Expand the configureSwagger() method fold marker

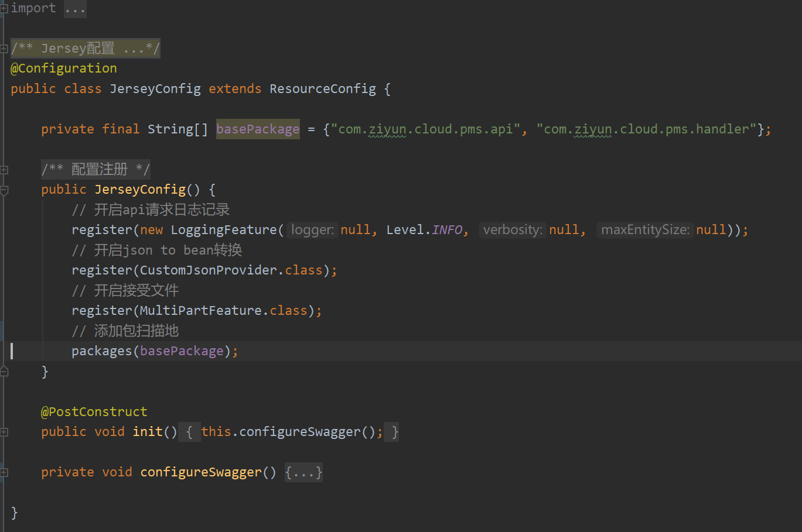click(4, 472)
